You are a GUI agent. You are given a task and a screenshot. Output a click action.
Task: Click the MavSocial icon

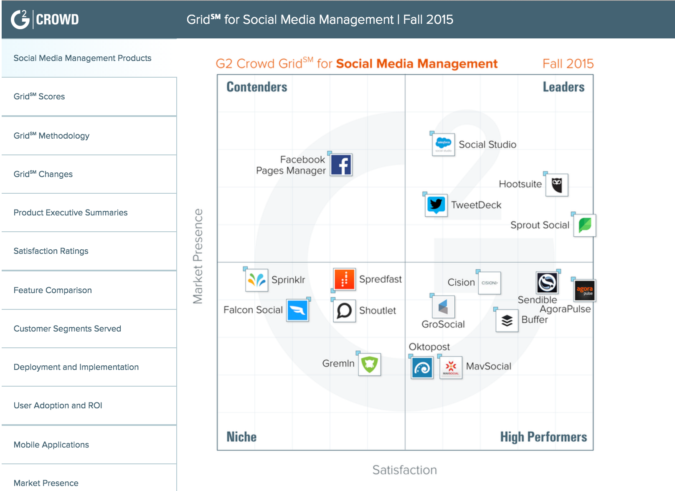click(451, 367)
